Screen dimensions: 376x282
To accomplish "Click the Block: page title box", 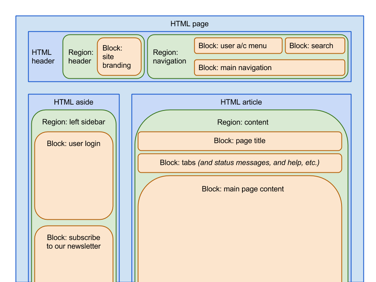I will click(x=240, y=141).
